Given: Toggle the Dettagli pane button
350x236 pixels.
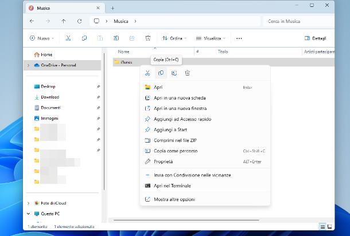Looking at the screenshot, I should click(316, 38).
